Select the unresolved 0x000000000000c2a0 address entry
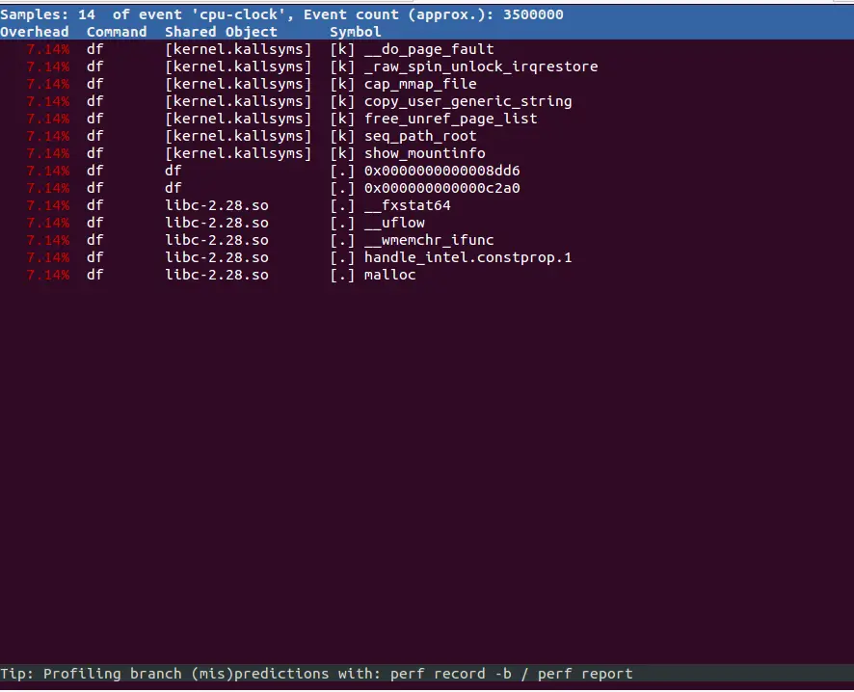Viewport: 854px width, 692px height. (x=442, y=188)
